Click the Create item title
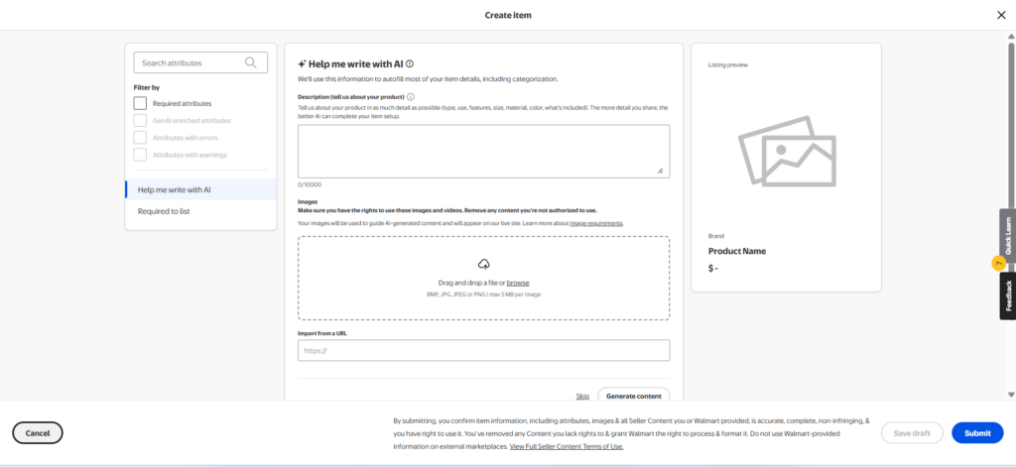The image size is (1016, 467). coord(508,15)
